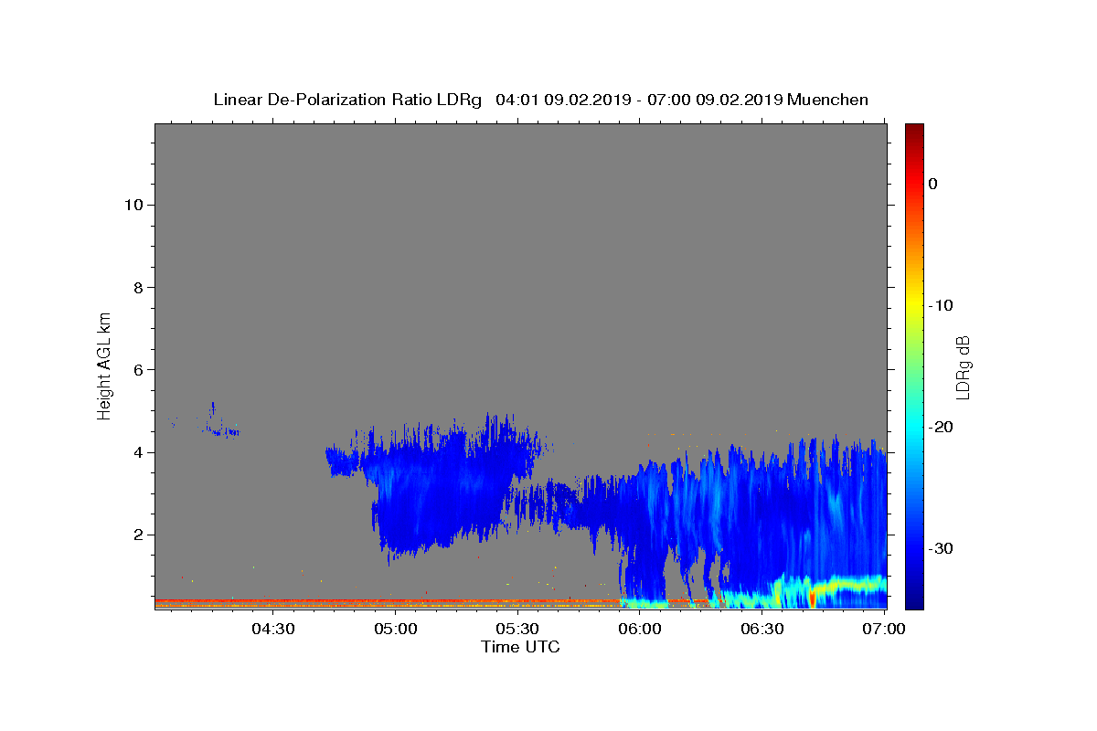Screen dimensions: 1097x731
Task: Click the plot title text
Action: tap(540, 100)
